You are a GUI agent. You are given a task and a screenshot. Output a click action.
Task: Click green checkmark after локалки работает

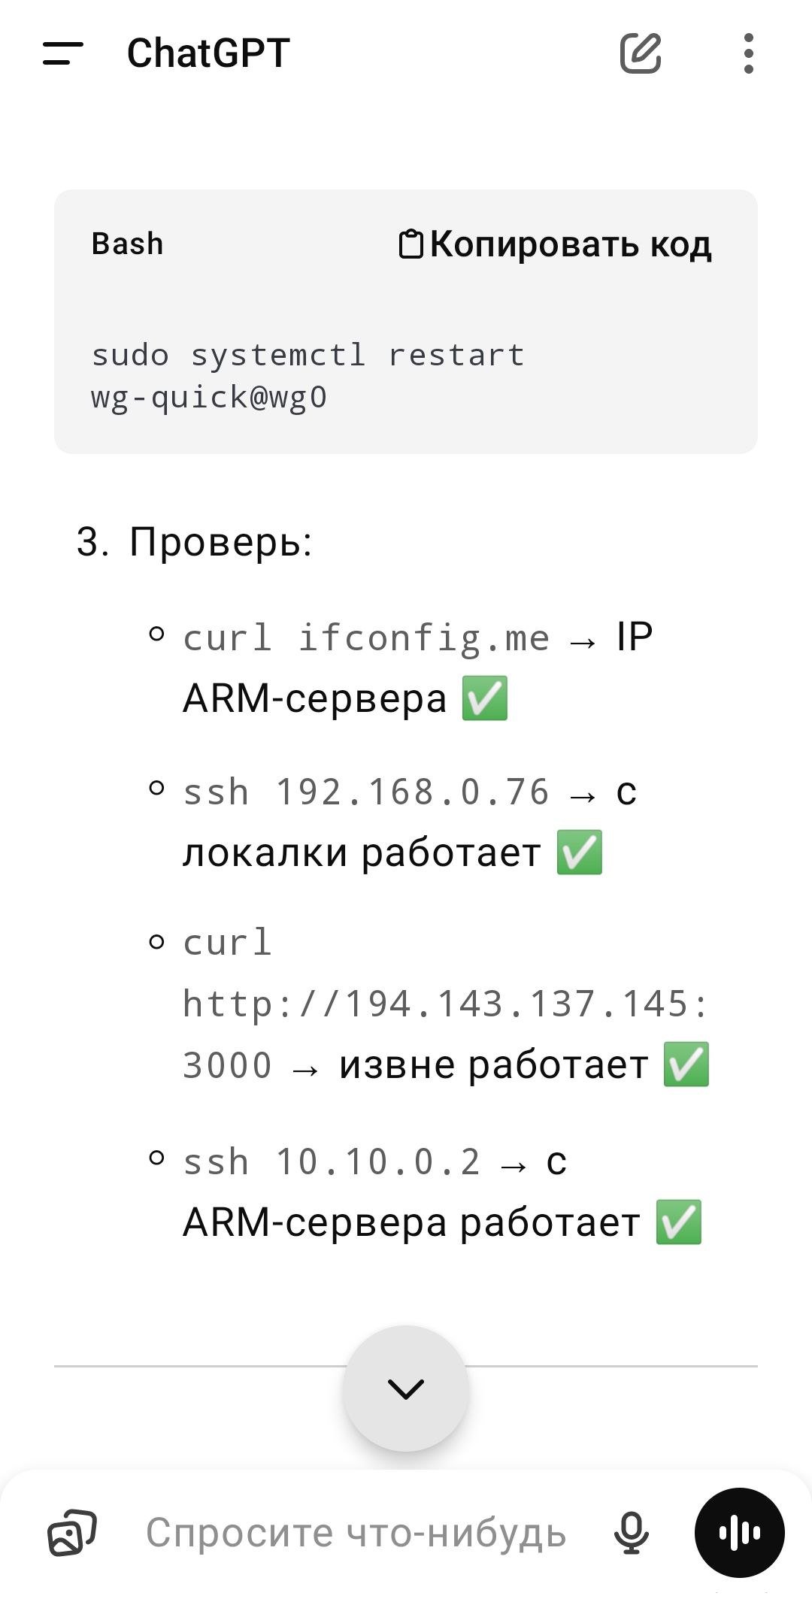(x=580, y=852)
